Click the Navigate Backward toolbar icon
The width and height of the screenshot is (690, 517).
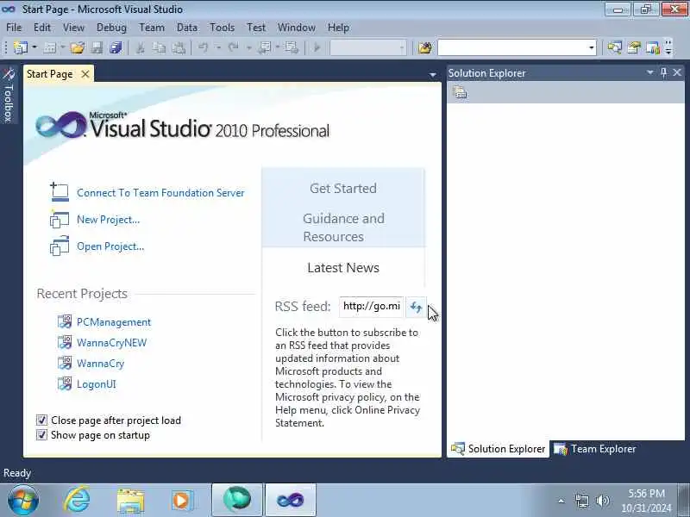pyautogui.click(x=265, y=47)
